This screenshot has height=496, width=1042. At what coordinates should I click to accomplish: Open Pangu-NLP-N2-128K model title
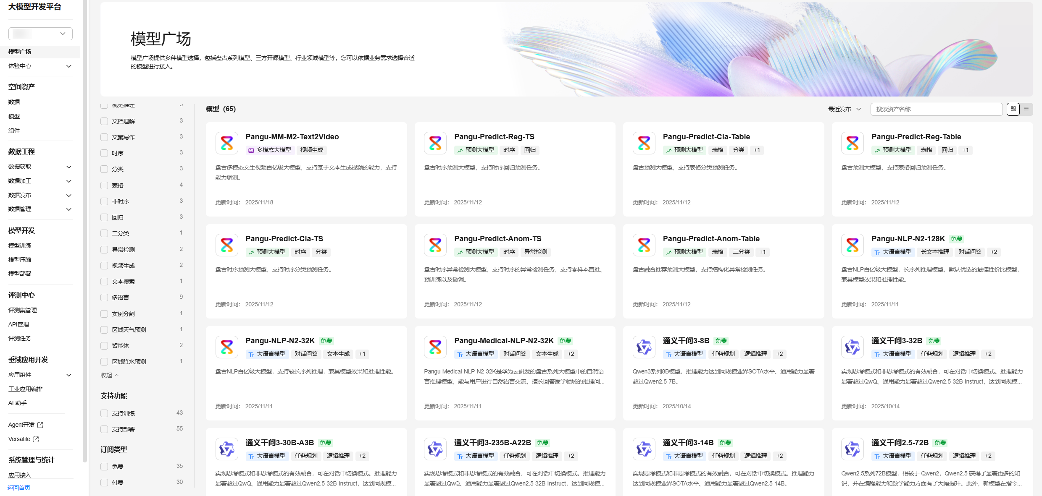908,239
